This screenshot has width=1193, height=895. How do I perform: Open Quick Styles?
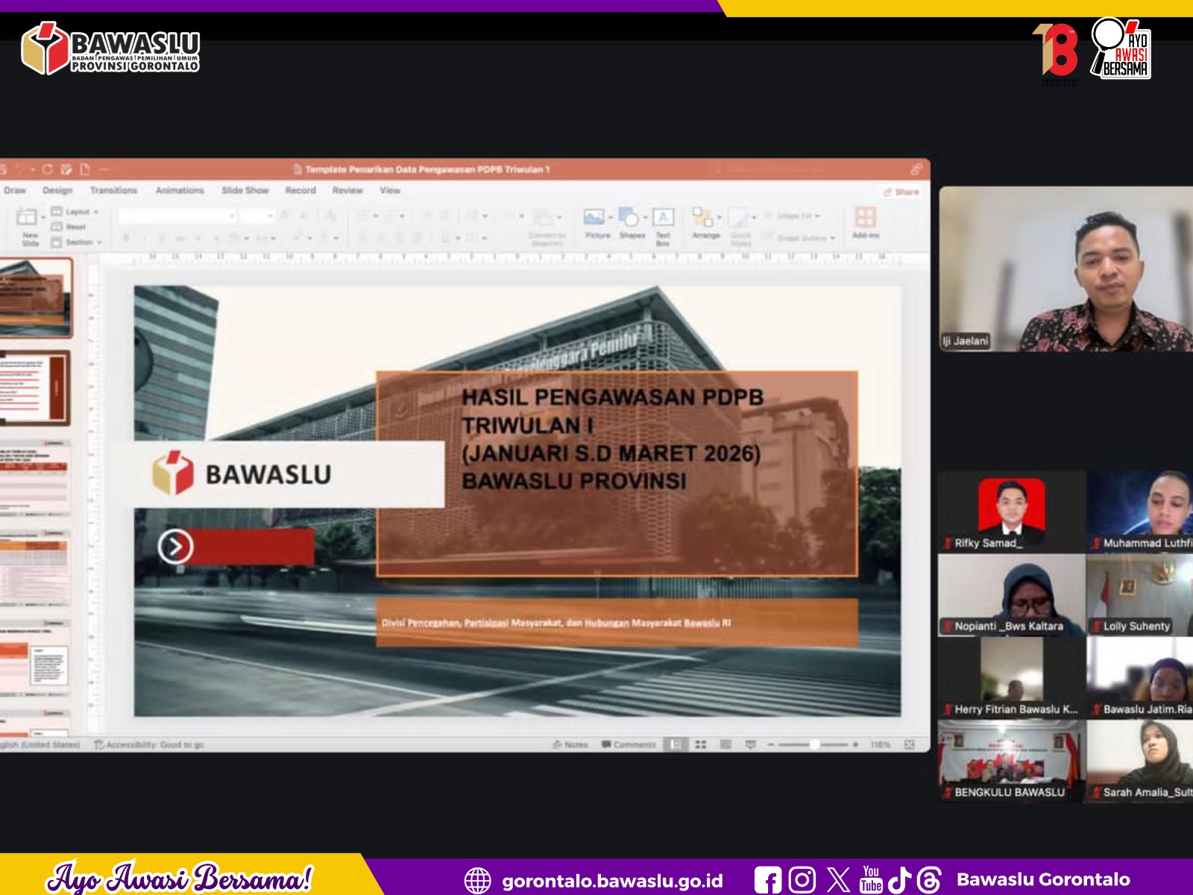pos(740,227)
